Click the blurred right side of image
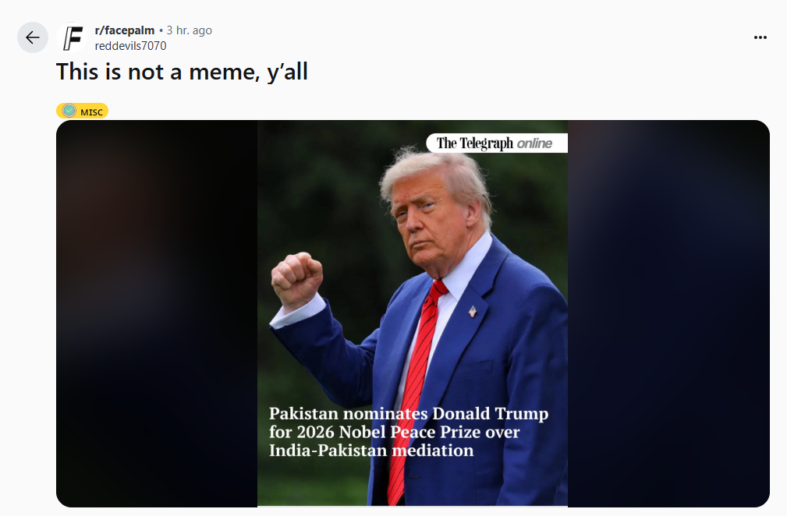This screenshot has width=787, height=516. pyautogui.click(x=668, y=313)
